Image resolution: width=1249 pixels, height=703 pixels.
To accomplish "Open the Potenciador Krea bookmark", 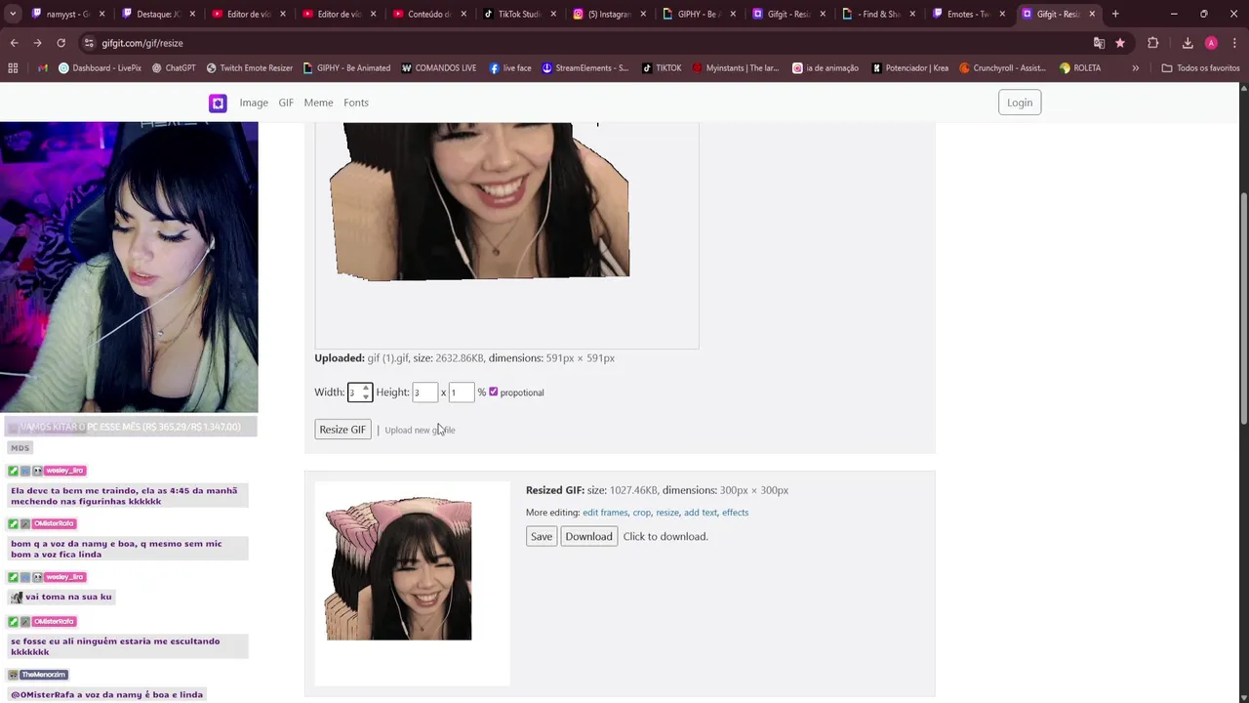I will tap(910, 68).
